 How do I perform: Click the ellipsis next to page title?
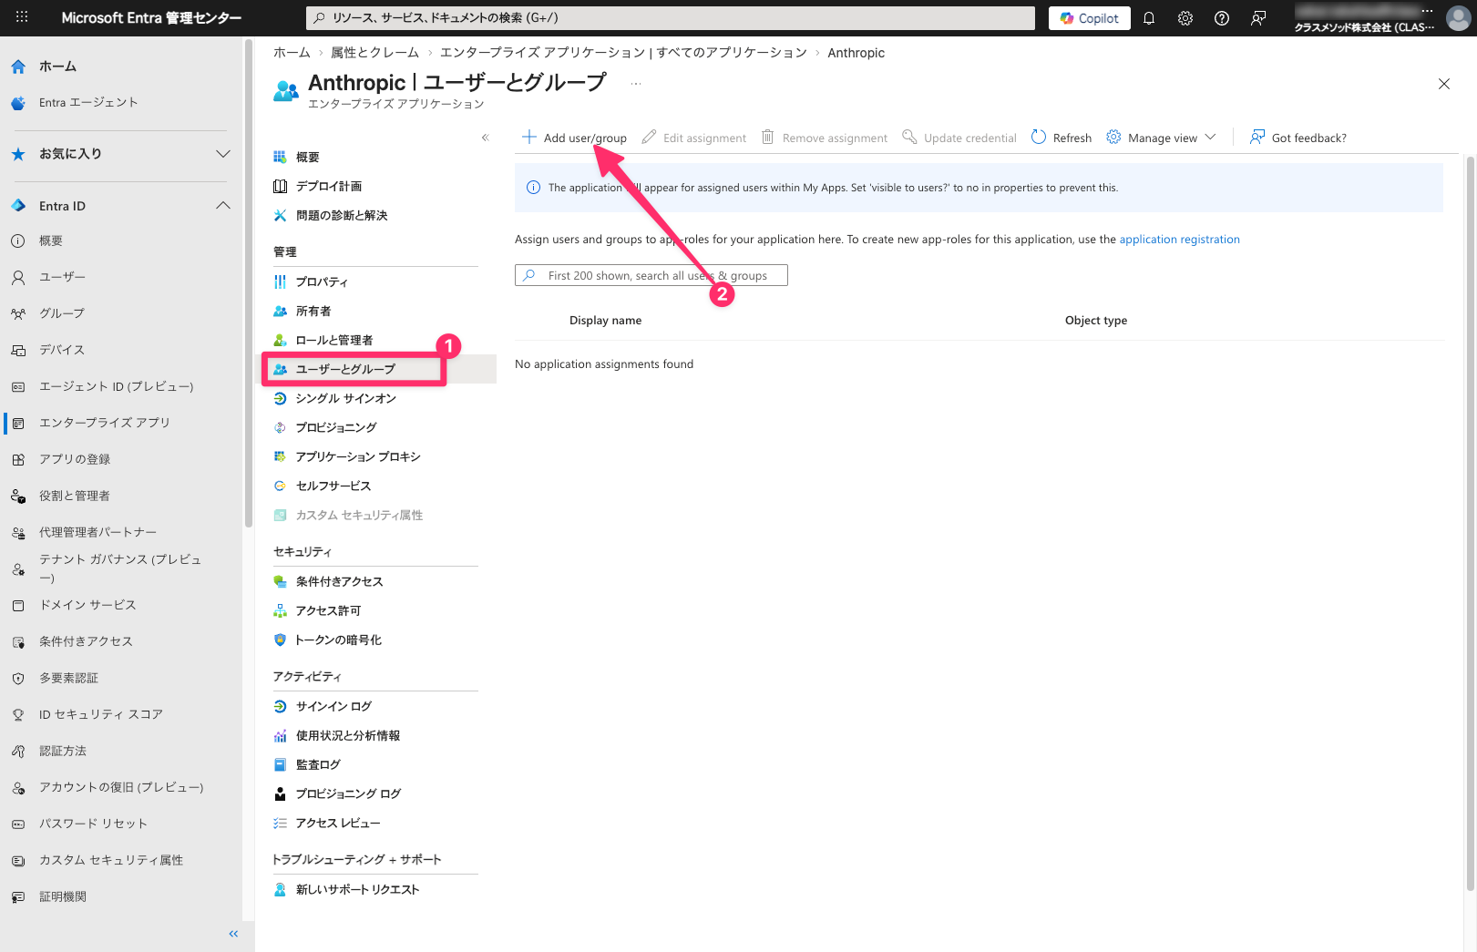pyautogui.click(x=635, y=84)
